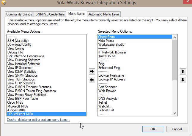The height and width of the screenshot is (136, 192).
Task: Select Workspace Studio in selected options
Action: (135, 45)
